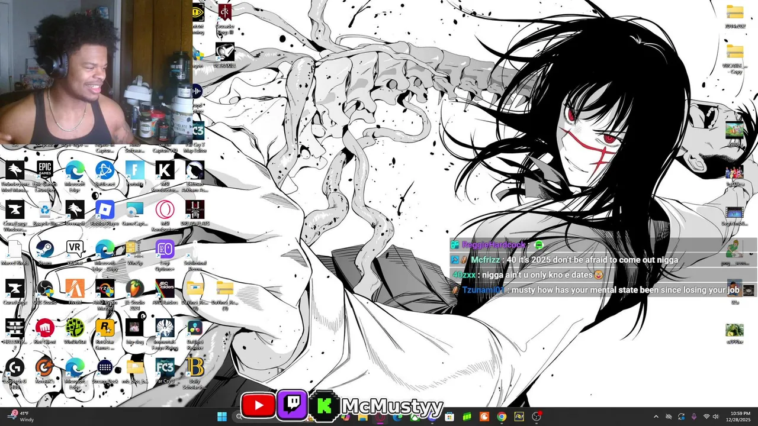The width and height of the screenshot is (758, 426).
Task: Open the taskbar clock and date
Action: tap(740, 417)
